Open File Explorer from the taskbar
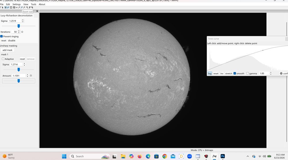Screen dimensions: 288x160 click(x=123, y=156)
